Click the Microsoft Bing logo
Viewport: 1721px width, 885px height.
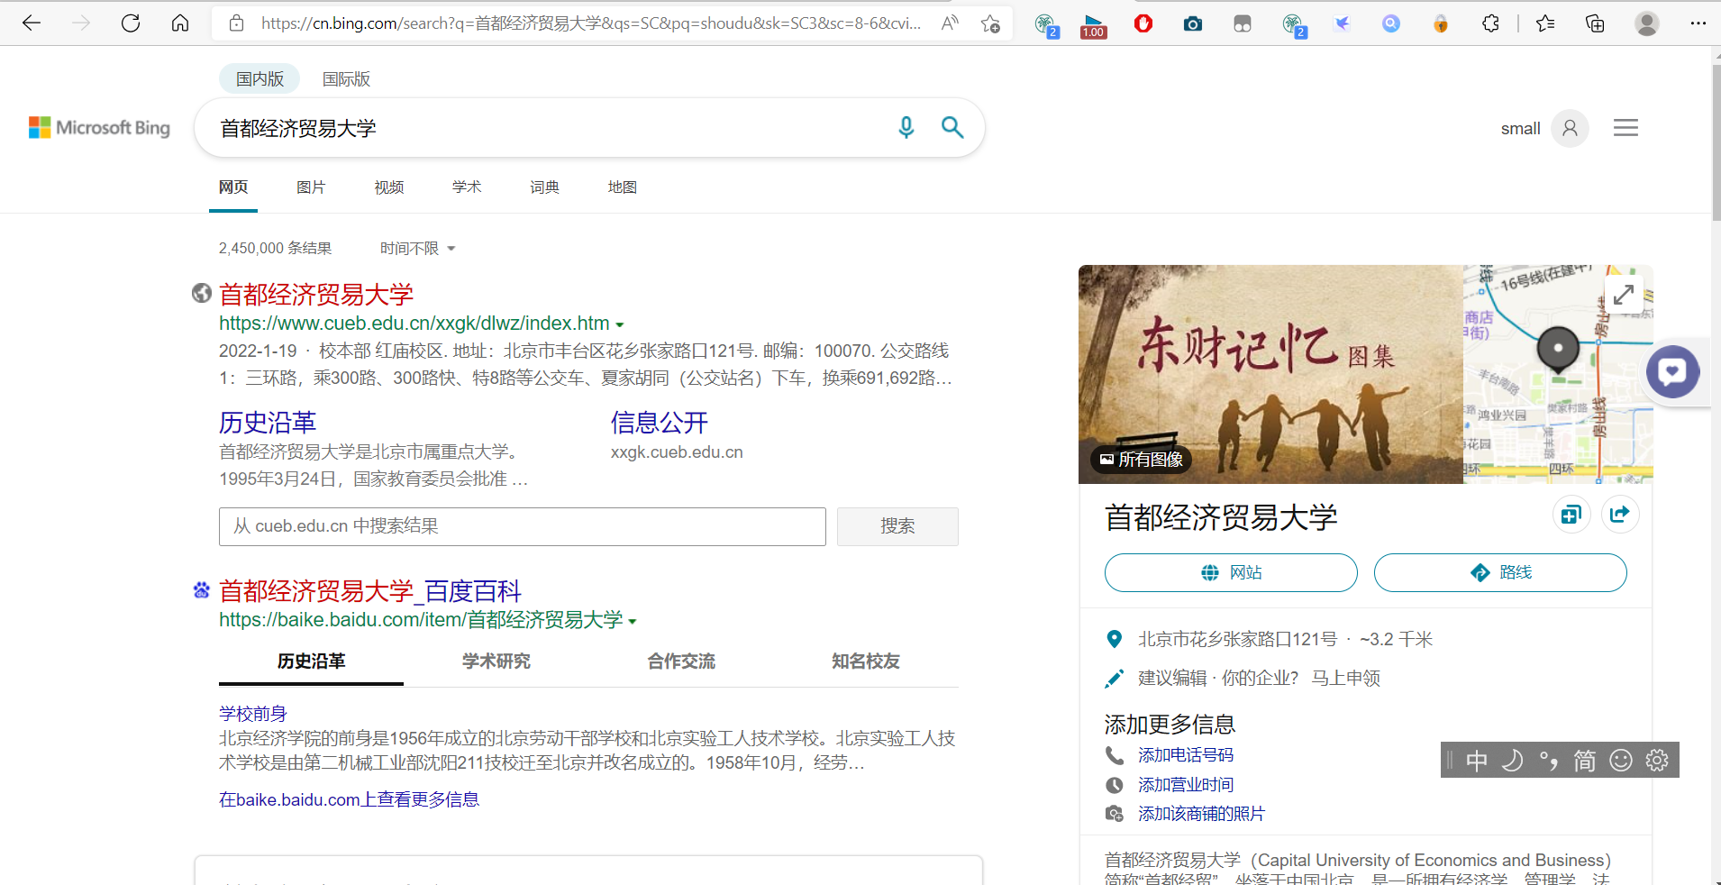tap(99, 128)
